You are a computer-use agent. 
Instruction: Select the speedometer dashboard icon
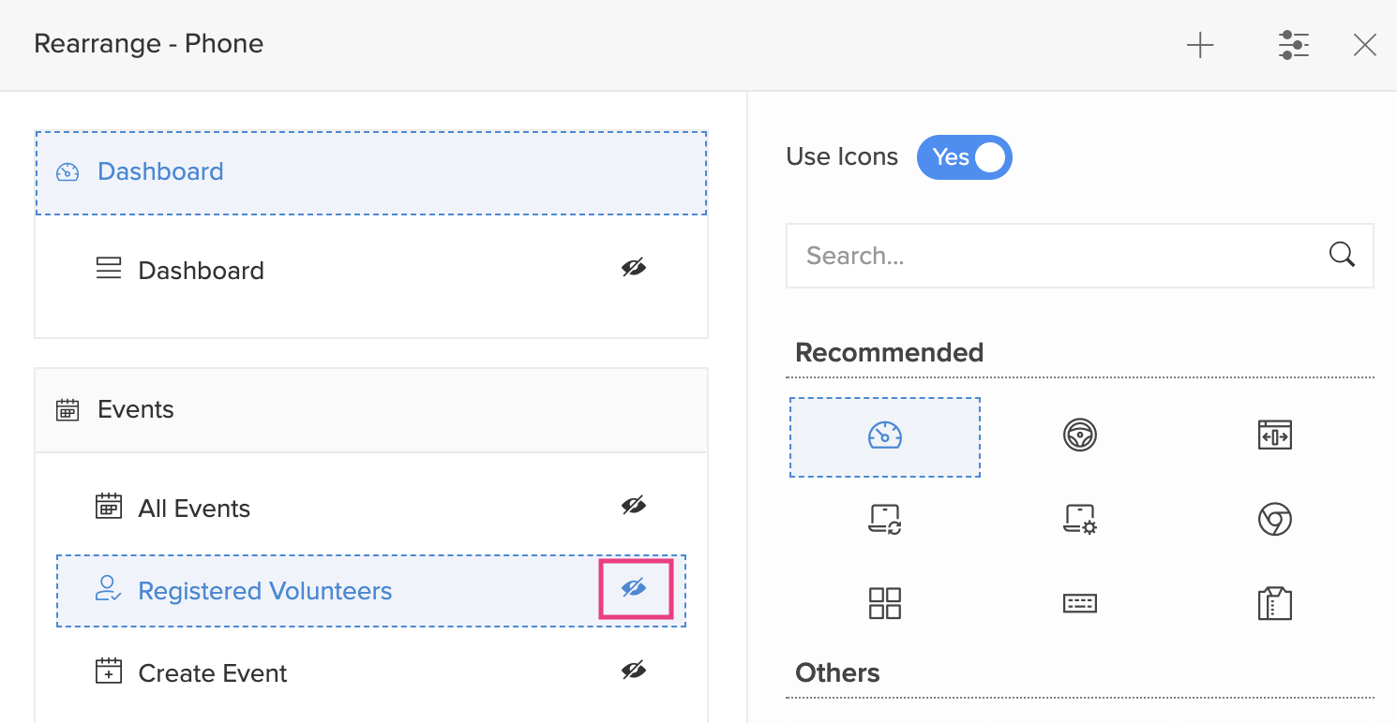click(885, 436)
